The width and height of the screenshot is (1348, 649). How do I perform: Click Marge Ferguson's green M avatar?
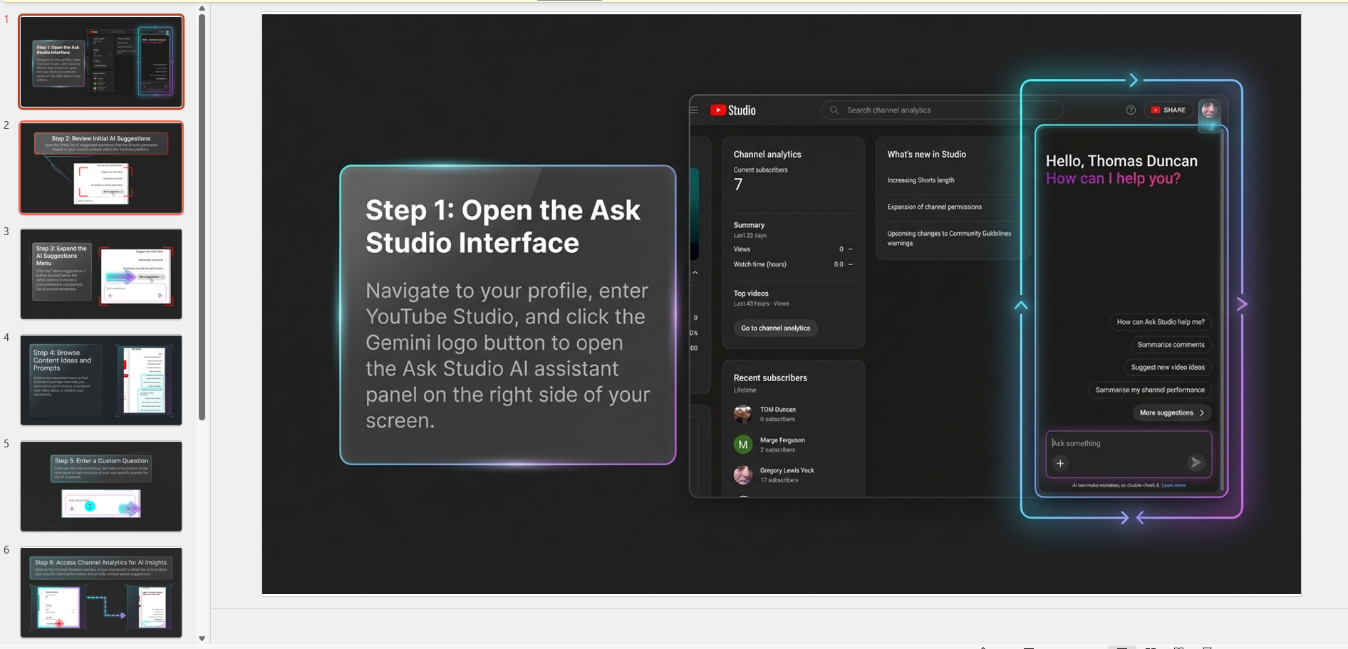pyautogui.click(x=743, y=445)
